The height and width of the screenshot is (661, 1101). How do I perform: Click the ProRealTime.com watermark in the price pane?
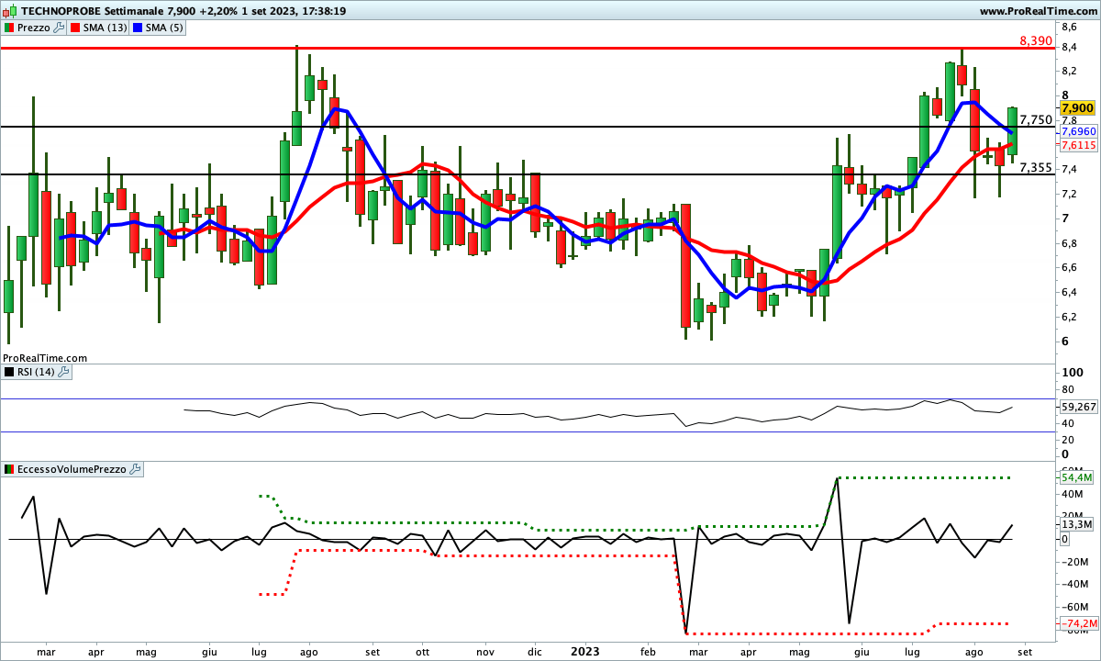coord(45,358)
